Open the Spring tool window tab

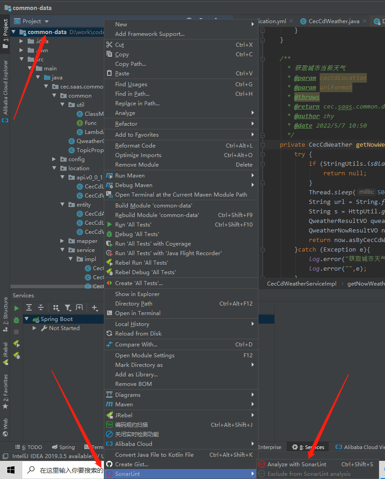click(63, 447)
